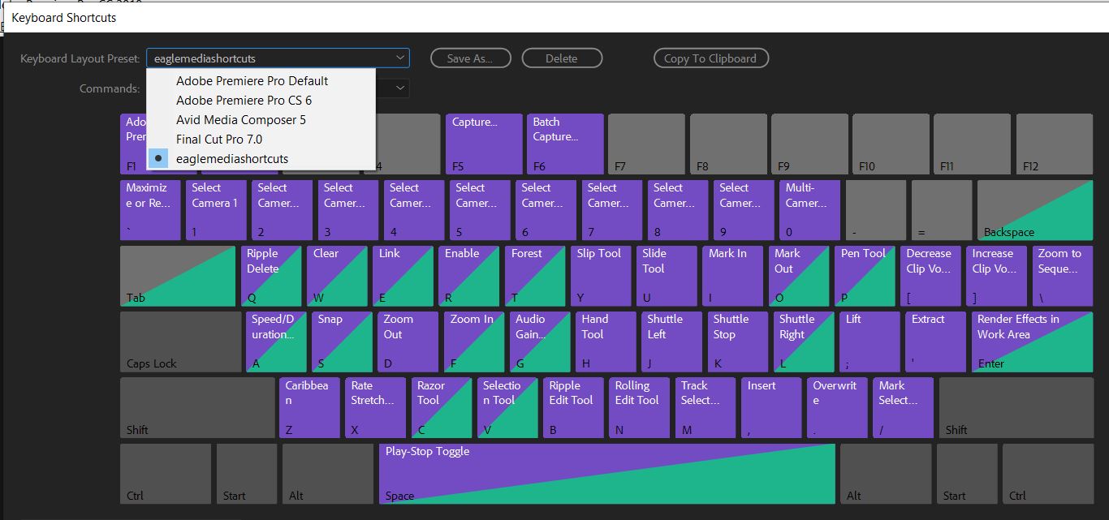Choose Avid Media Composer 5 preset
1109x520 pixels.
tap(241, 119)
